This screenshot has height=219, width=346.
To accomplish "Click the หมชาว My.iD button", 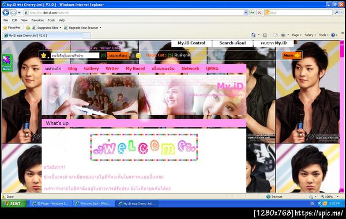I will pyautogui.click(x=273, y=43).
